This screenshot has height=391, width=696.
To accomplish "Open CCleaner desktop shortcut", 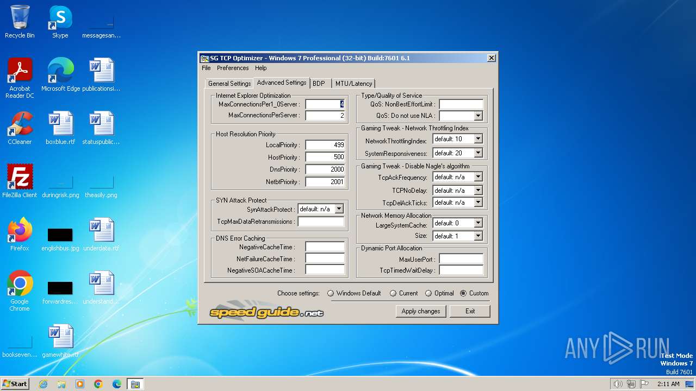I will [20, 128].
